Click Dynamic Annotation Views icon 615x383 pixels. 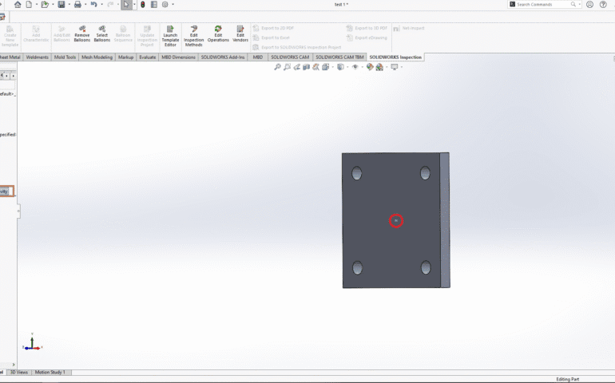(315, 67)
